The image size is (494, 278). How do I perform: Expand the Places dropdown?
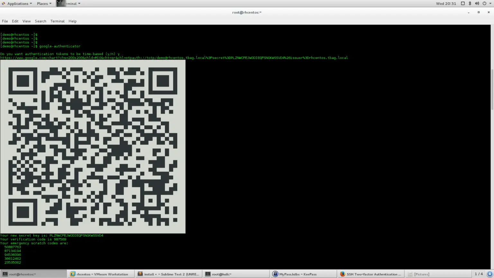coord(44,4)
